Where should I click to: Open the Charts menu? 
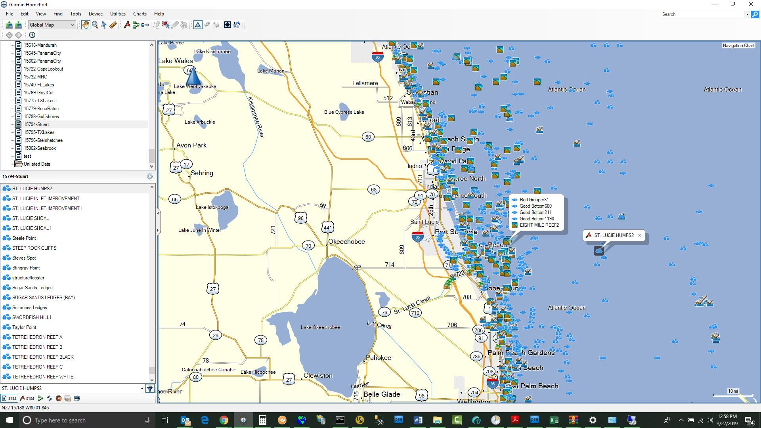click(x=140, y=13)
